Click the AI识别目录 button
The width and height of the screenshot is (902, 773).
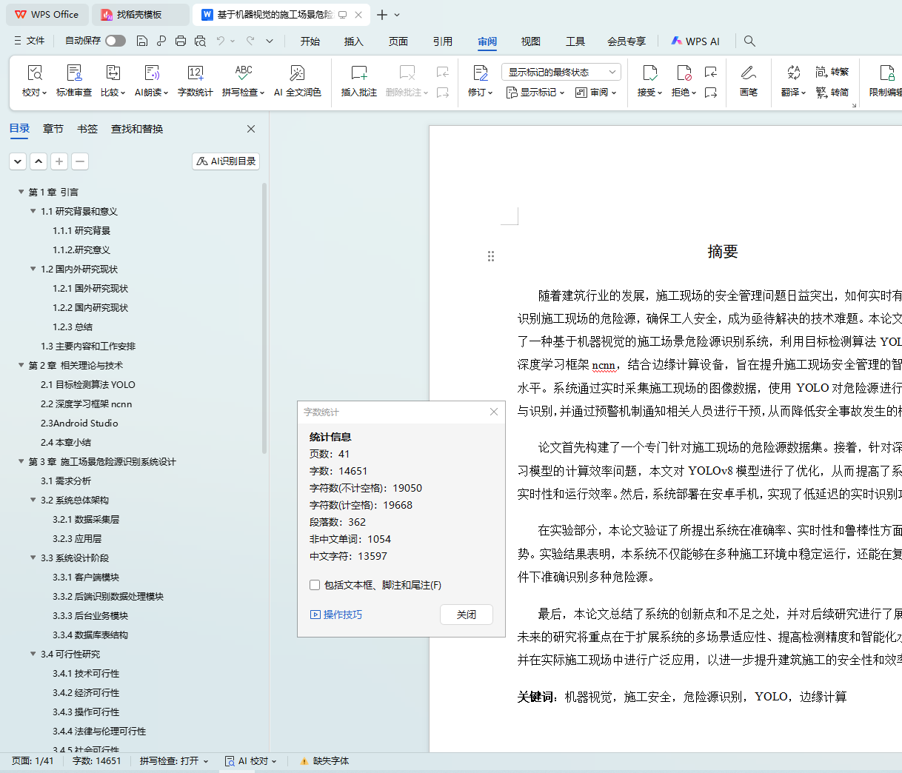coord(226,161)
